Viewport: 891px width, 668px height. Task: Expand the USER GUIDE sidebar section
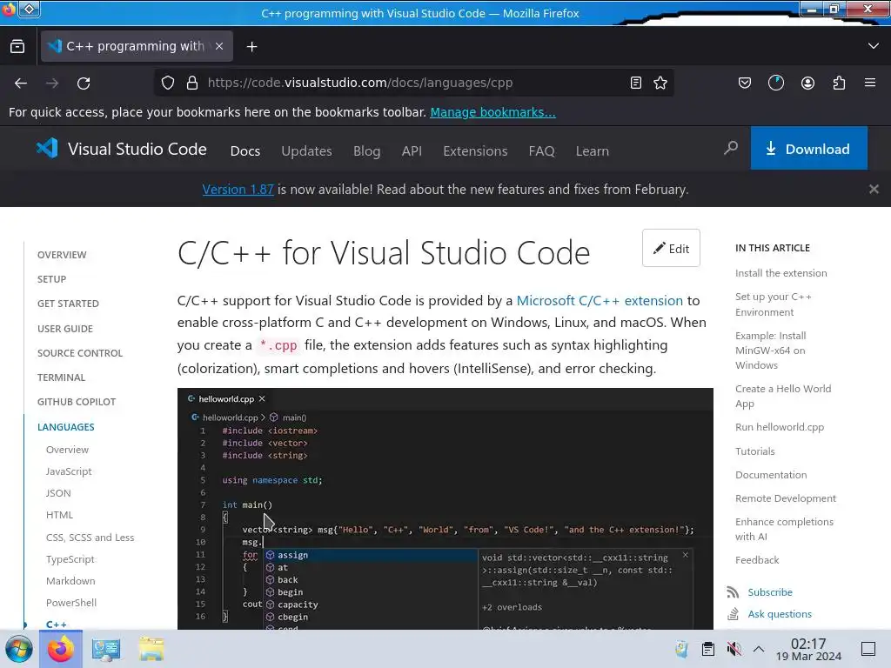click(x=64, y=329)
